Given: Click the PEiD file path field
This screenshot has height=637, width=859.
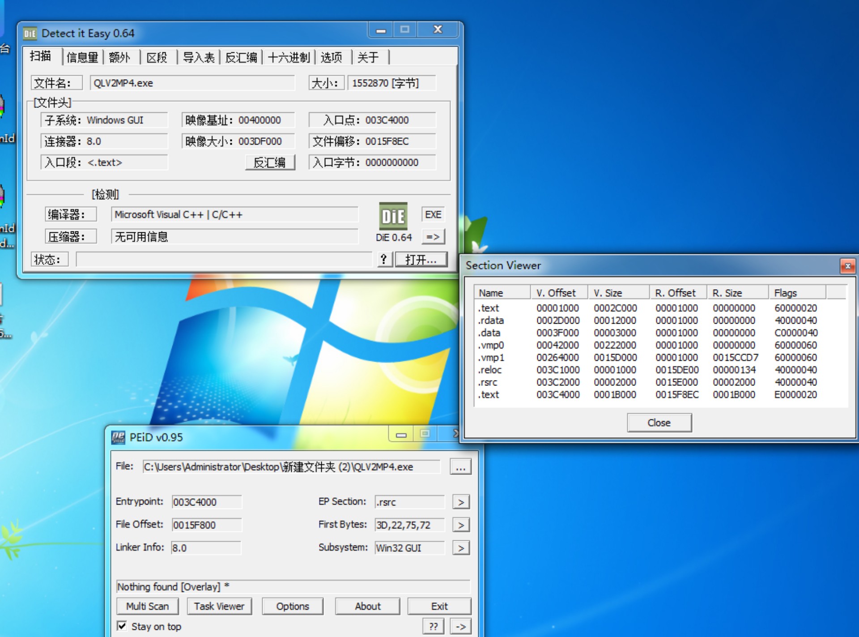Looking at the screenshot, I should coord(291,467).
